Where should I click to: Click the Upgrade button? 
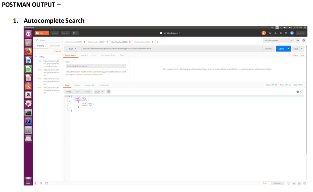tap(301, 33)
